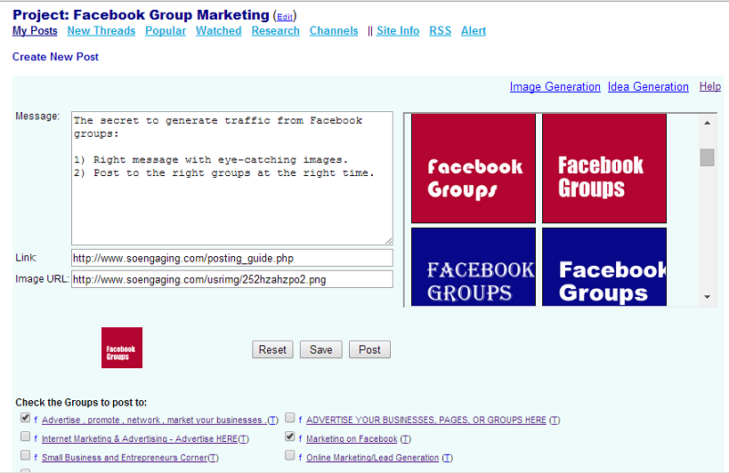This screenshot has width=729, height=473.
Task: Open the My Posts tab
Action: 35,31
